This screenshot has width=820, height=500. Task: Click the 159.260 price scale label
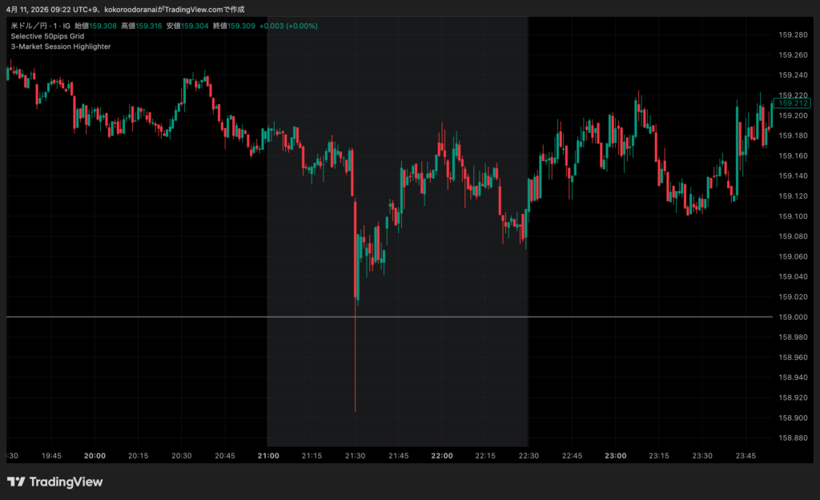click(793, 55)
